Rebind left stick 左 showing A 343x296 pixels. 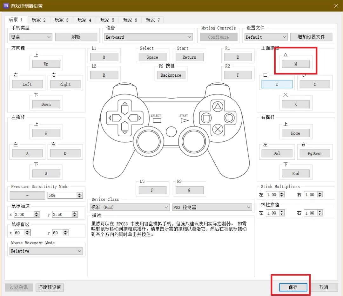click(27, 153)
